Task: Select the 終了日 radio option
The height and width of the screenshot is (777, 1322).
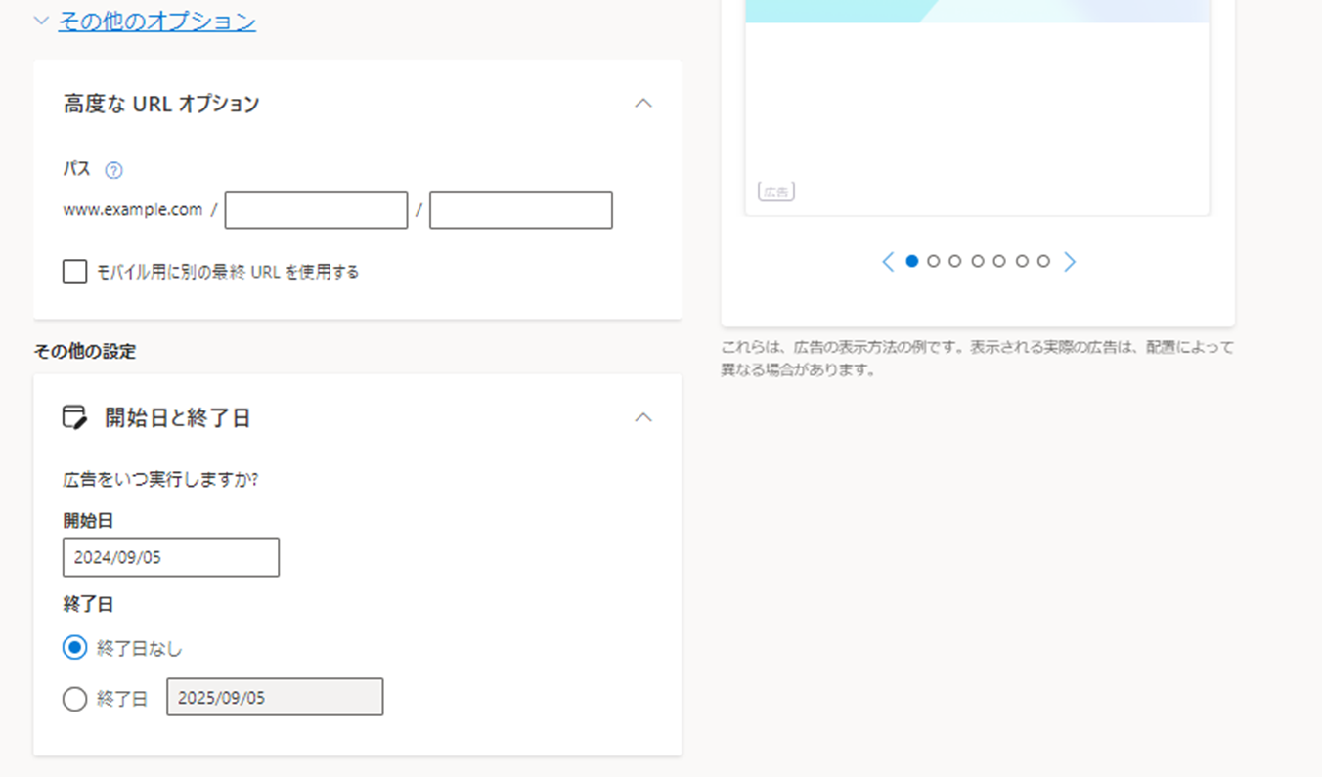Action: [x=74, y=699]
